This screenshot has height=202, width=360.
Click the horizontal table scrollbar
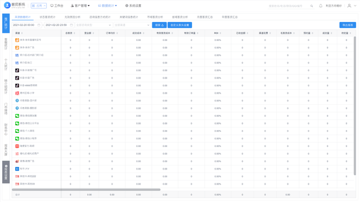(x=86, y=190)
